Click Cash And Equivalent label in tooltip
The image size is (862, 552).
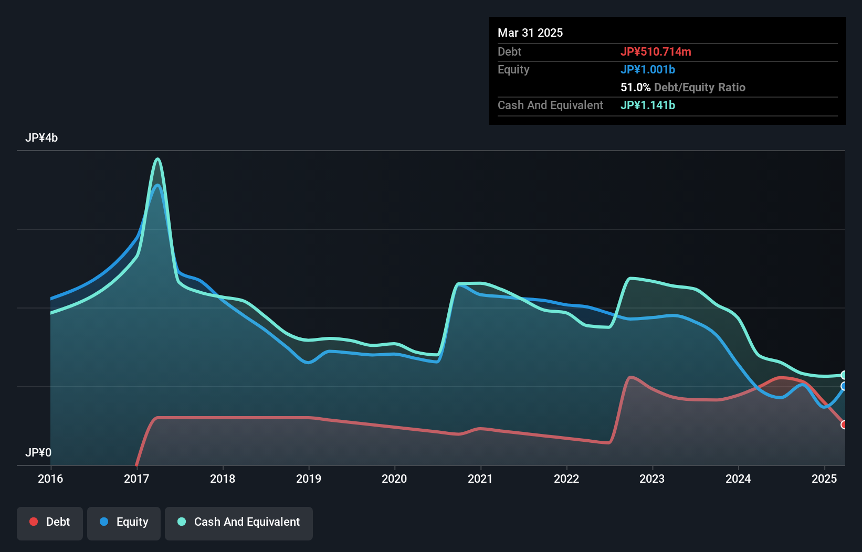[550, 105]
